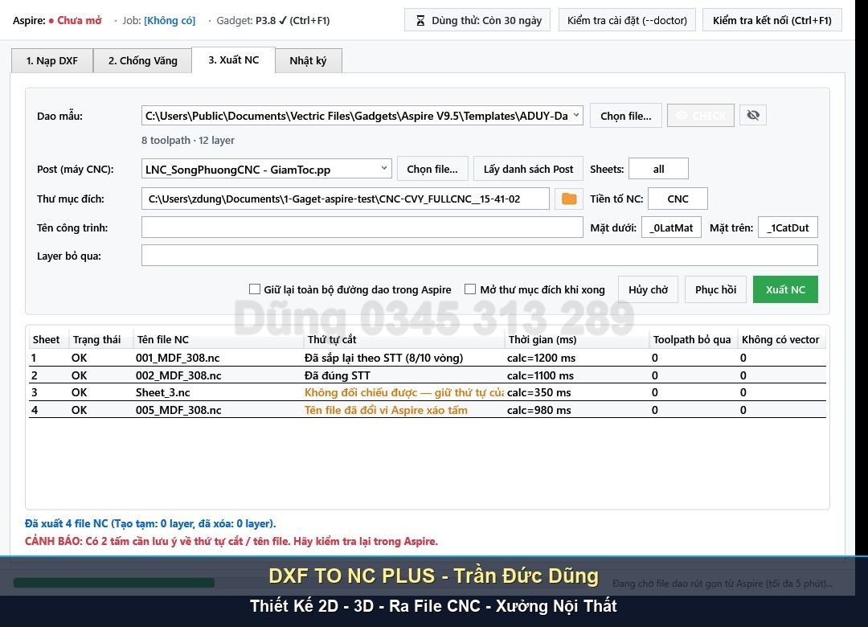
Task: Toggle the crossed-eye hide icon
Action: (x=753, y=115)
